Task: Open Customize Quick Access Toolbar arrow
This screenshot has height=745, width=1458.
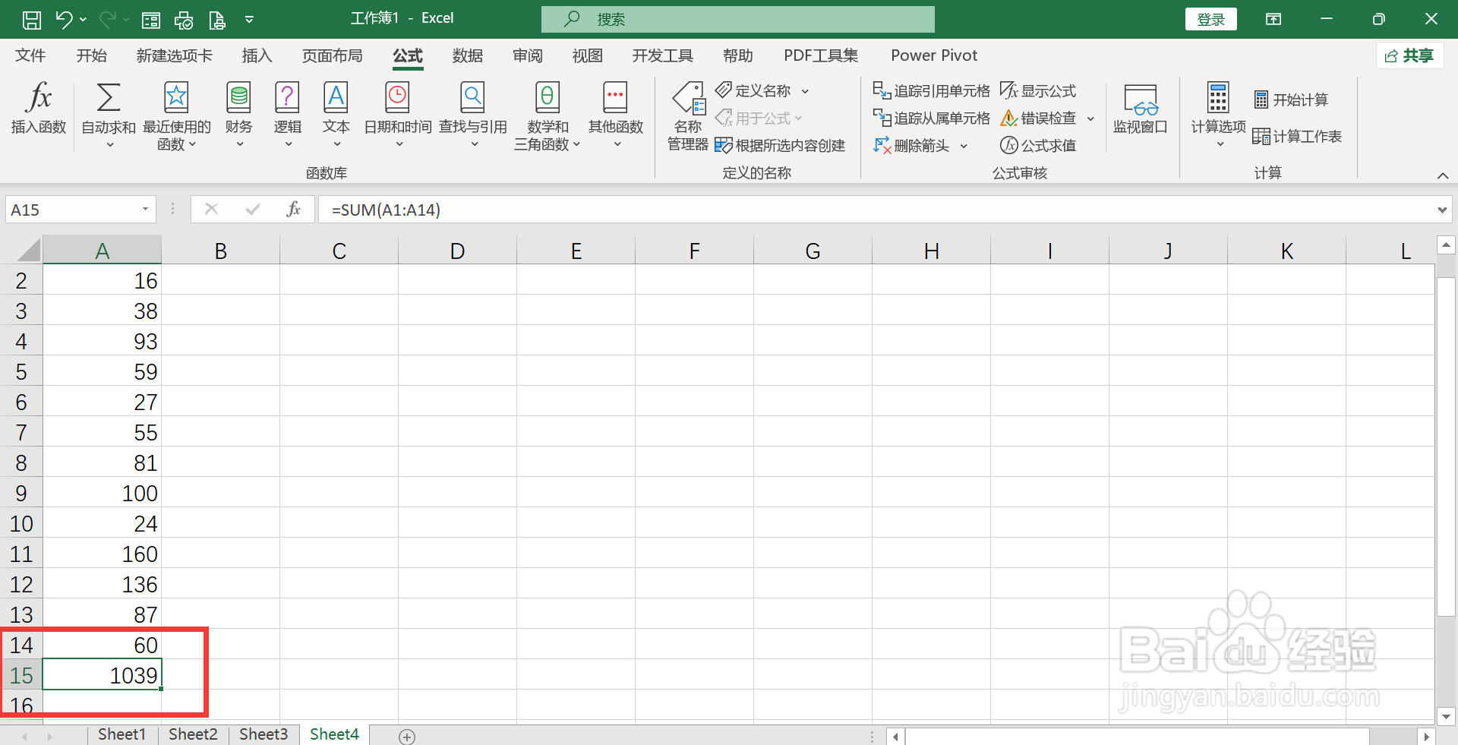Action: point(249,20)
